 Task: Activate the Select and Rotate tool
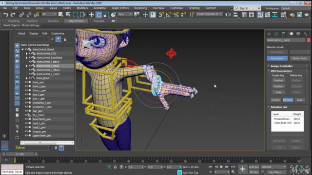[x=99, y=15]
